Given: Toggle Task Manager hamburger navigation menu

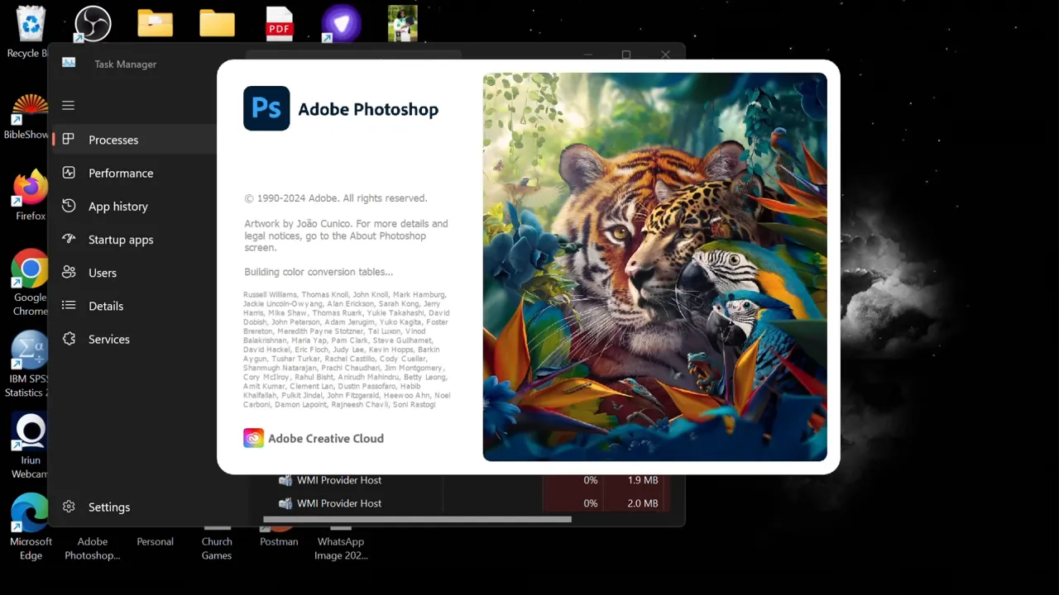Looking at the screenshot, I should pos(69,105).
